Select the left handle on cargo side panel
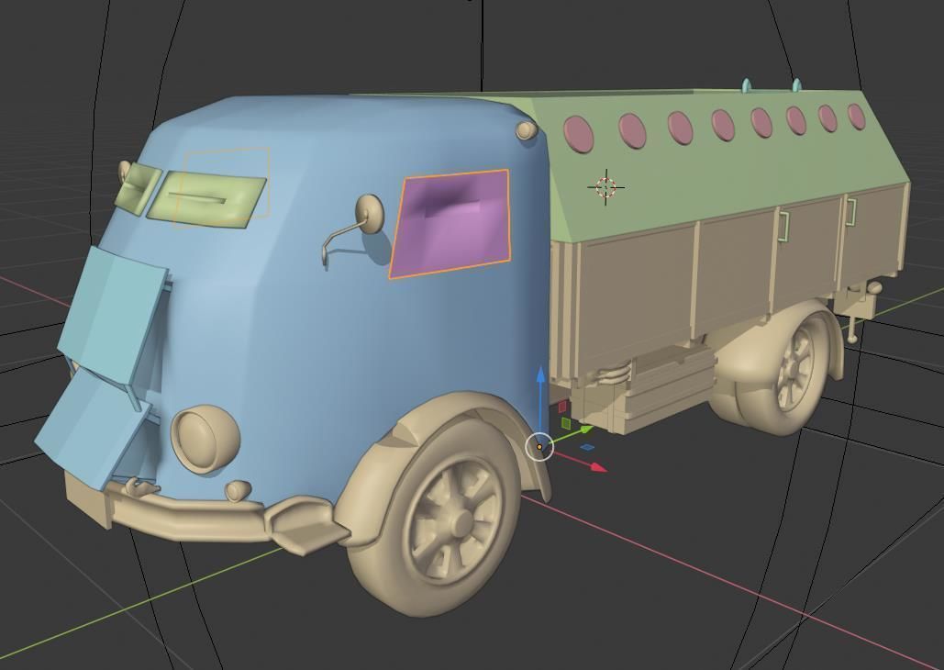 coord(783,225)
